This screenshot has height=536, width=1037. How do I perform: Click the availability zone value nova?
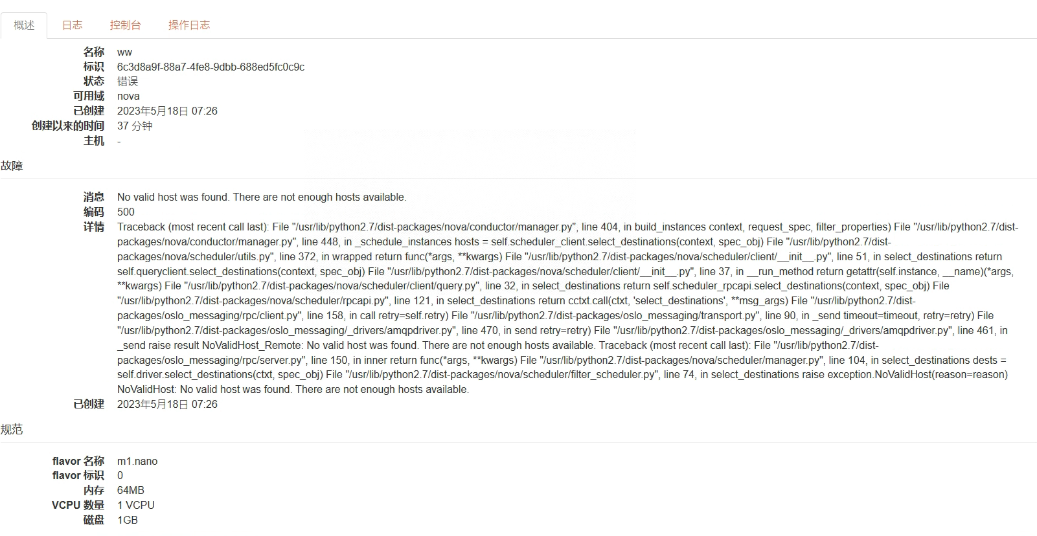128,96
